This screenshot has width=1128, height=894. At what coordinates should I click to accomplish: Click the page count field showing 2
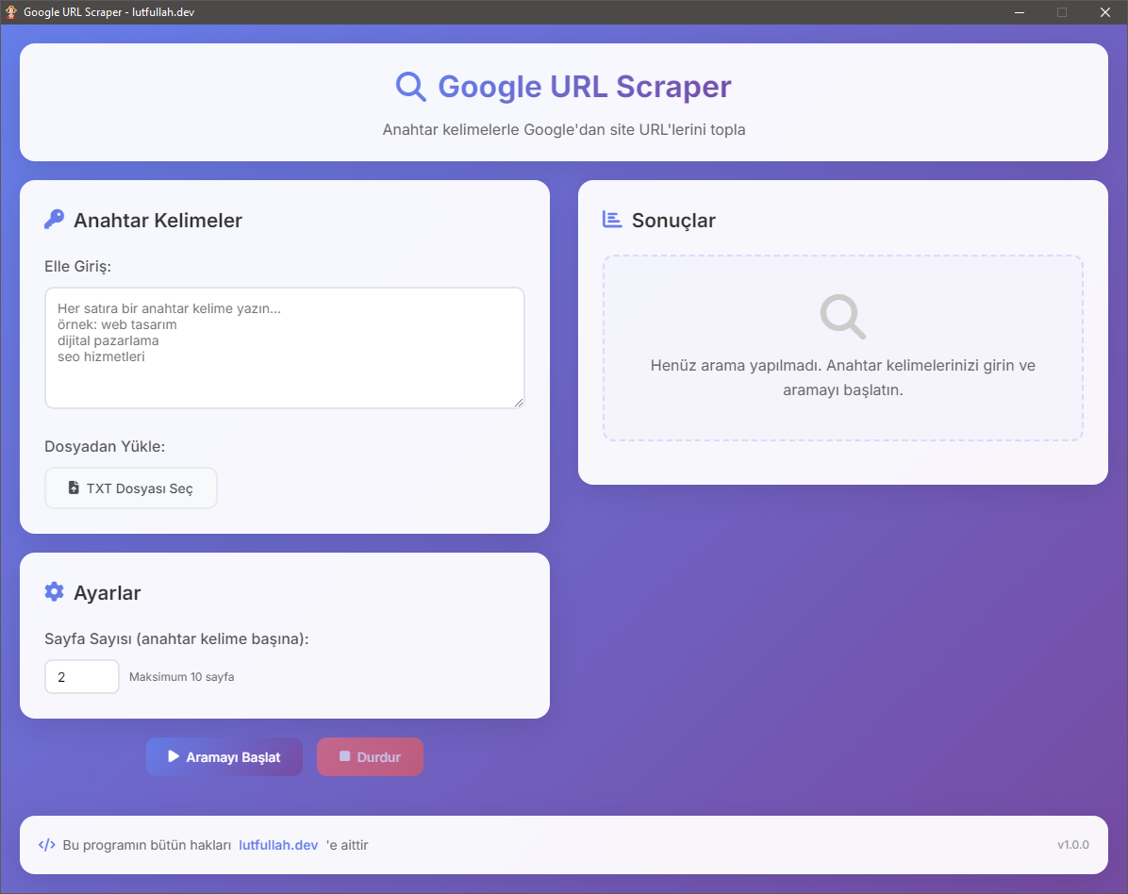(x=82, y=676)
